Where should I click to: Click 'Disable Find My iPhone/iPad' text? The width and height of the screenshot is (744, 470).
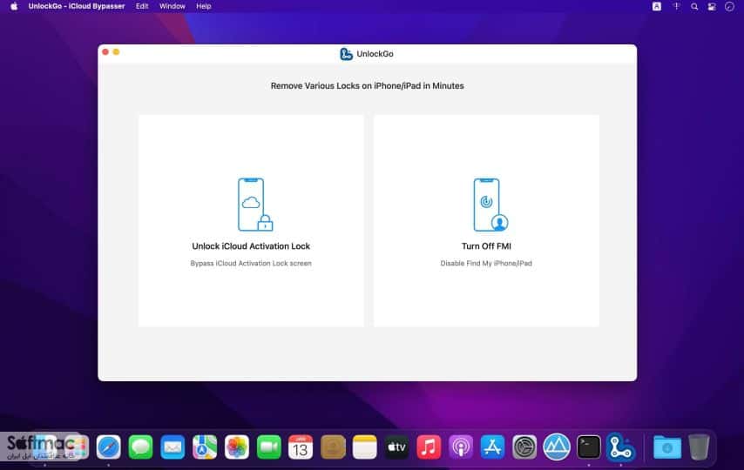pyautogui.click(x=486, y=263)
